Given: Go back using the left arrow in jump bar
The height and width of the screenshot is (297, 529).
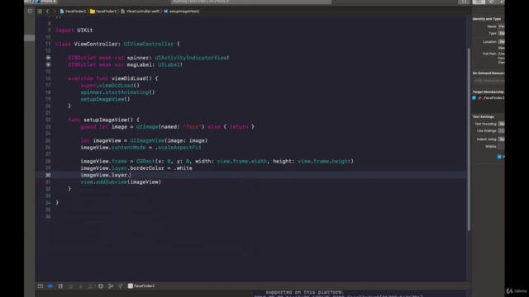Looking at the screenshot, I should 47,11.
